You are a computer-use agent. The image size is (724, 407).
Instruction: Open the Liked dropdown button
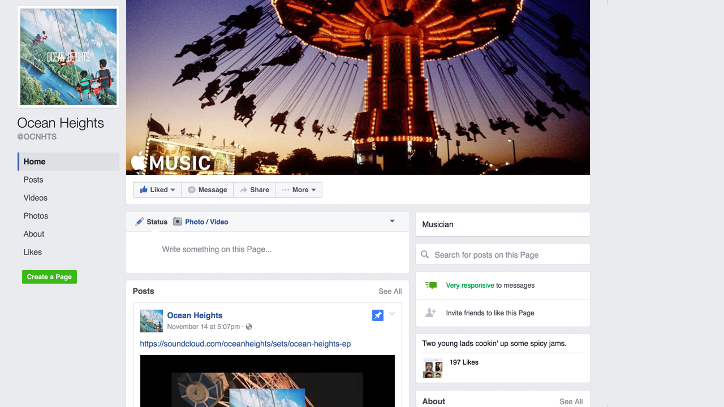157,190
